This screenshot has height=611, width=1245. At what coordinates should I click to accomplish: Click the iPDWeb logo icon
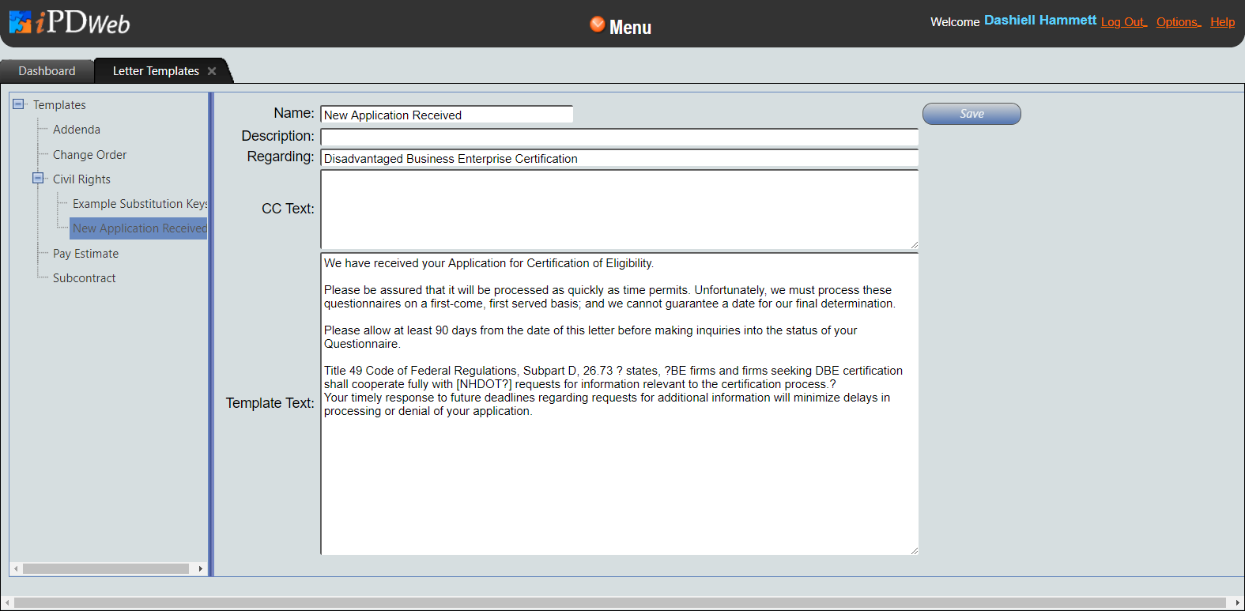21,22
